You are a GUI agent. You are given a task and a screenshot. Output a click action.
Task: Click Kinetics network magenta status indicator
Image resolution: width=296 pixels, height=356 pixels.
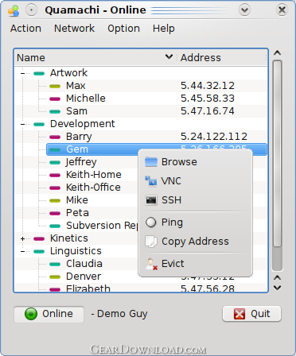tap(39, 238)
